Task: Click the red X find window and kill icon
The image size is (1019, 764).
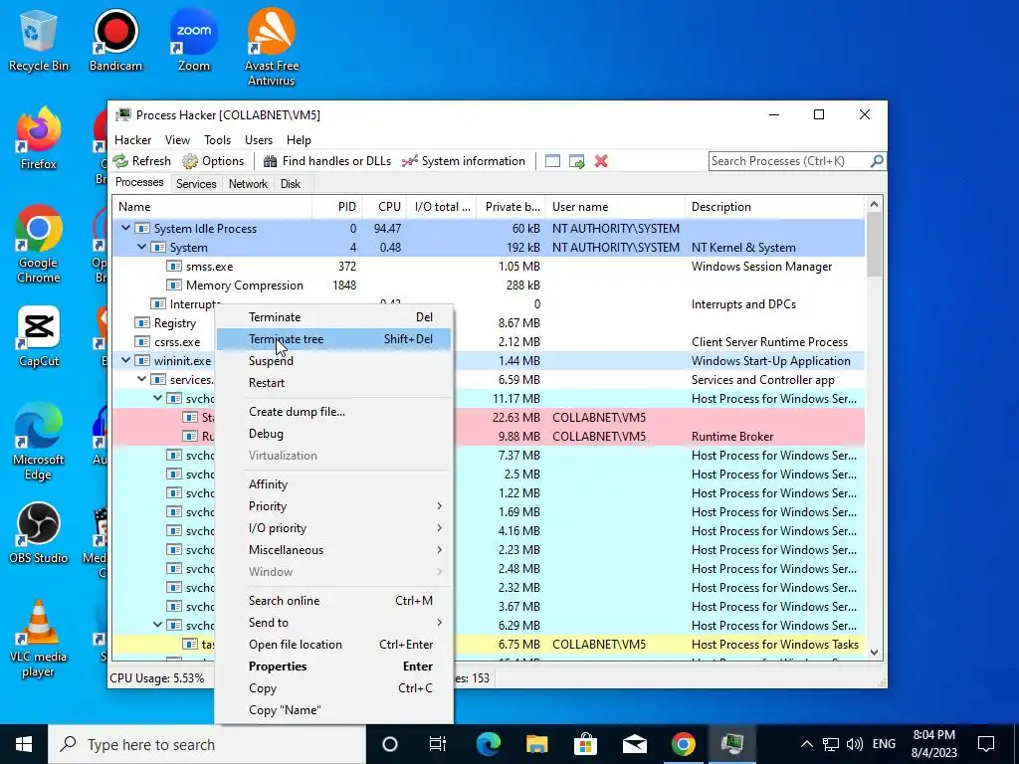Action: click(601, 161)
